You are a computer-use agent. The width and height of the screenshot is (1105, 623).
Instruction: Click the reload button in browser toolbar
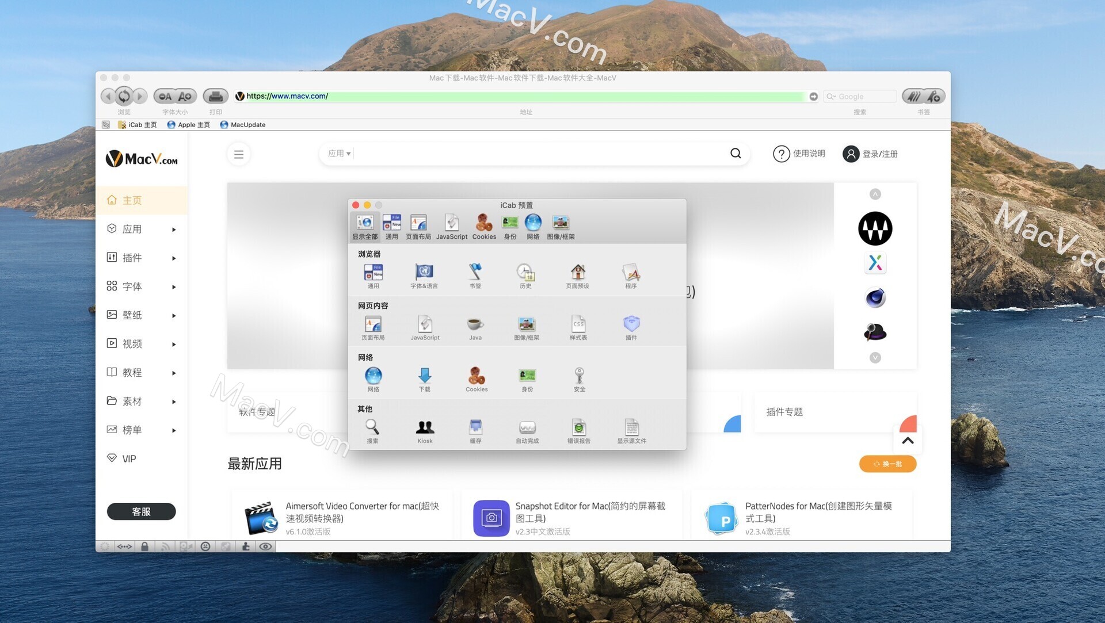(124, 95)
